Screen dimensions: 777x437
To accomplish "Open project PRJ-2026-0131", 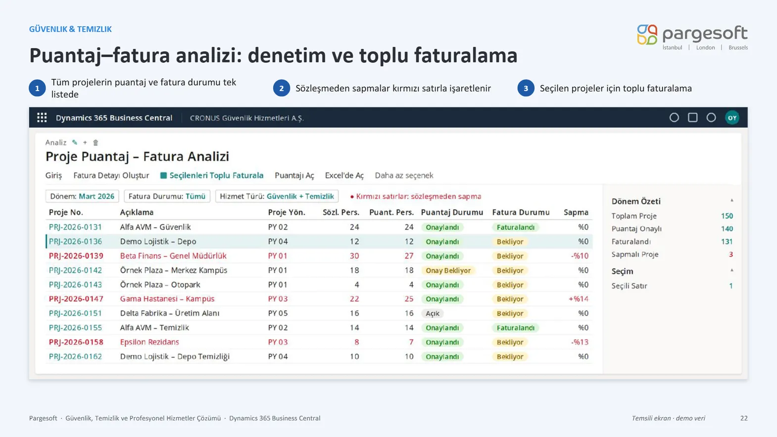I will (75, 227).
